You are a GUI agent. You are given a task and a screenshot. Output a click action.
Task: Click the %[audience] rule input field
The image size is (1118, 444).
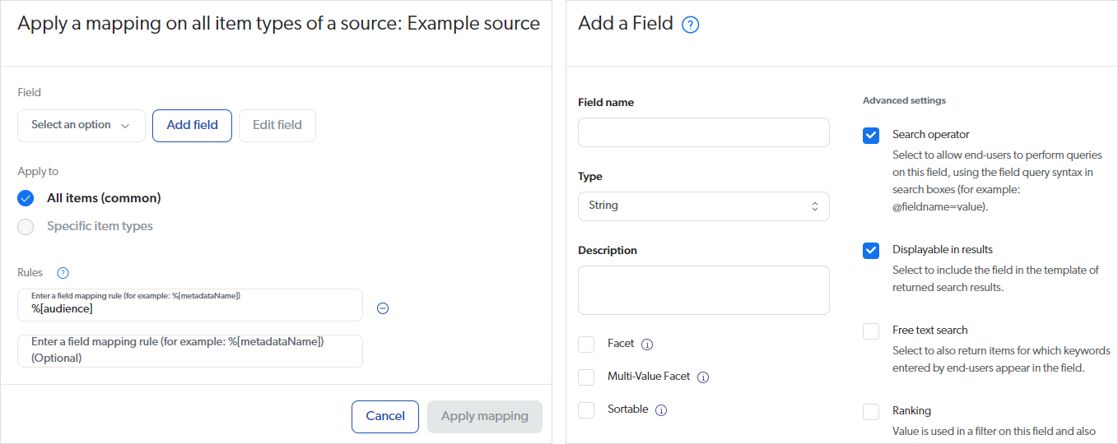click(x=190, y=305)
